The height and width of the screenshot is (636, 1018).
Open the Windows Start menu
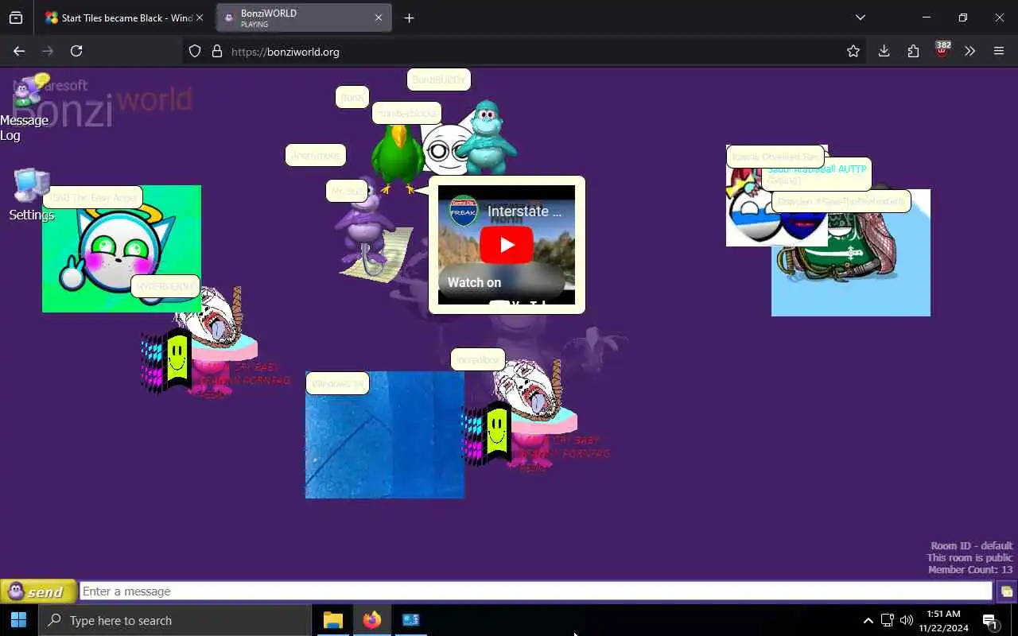click(x=19, y=620)
